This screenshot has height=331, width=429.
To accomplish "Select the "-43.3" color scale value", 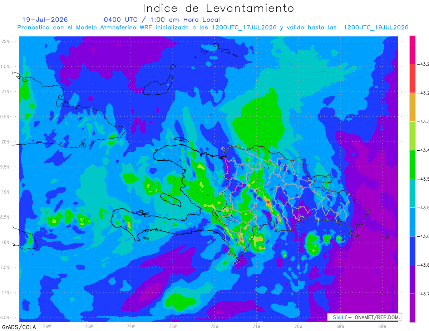I will (423, 122).
